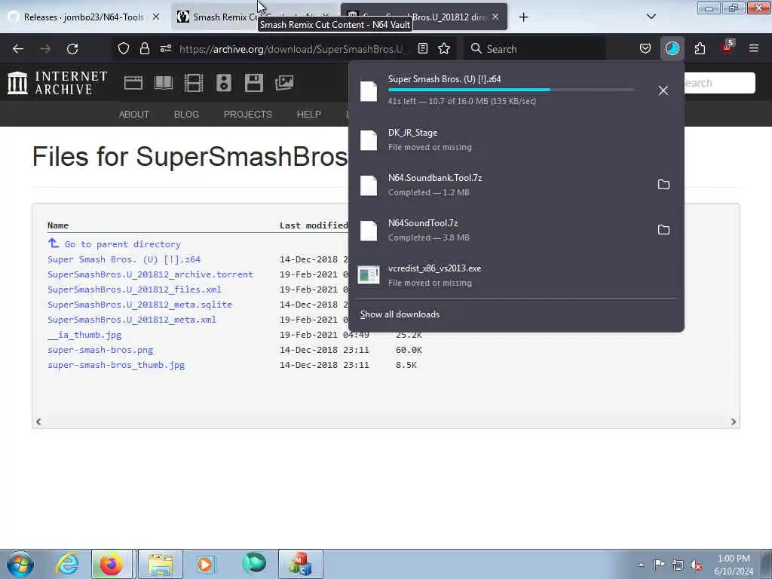Open __ia_thumb.jpg file link
The height and width of the screenshot is (579, 772).
click(x=84, y=335)
